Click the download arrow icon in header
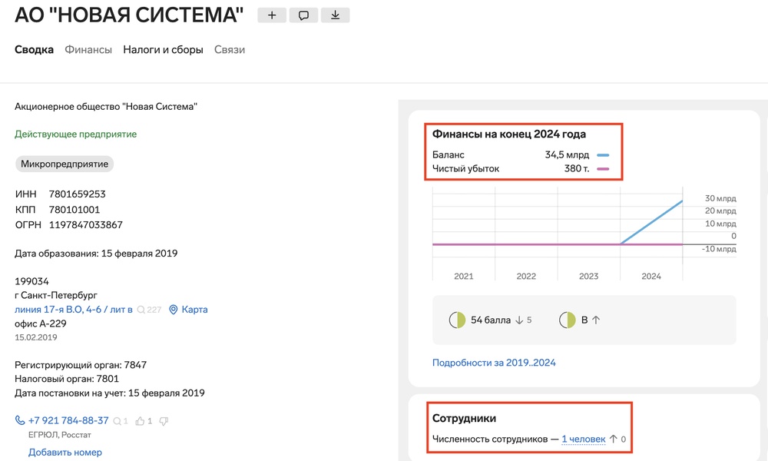The width and height of the screenshot is (768, 461). click(x=336, y=15)
